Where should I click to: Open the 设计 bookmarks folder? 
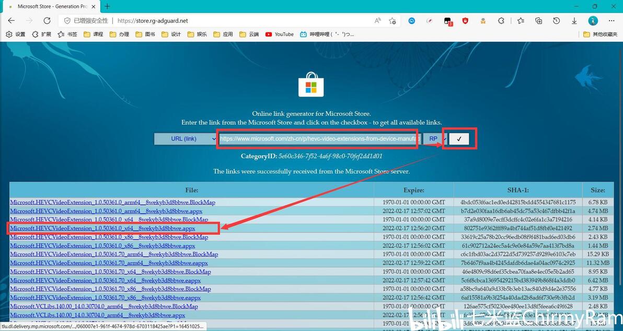(171, 34)
